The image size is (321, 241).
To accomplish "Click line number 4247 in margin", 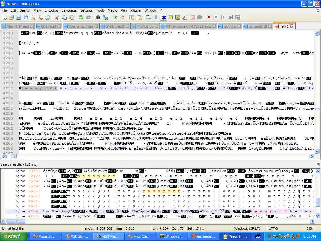I will tap(8, 53).
